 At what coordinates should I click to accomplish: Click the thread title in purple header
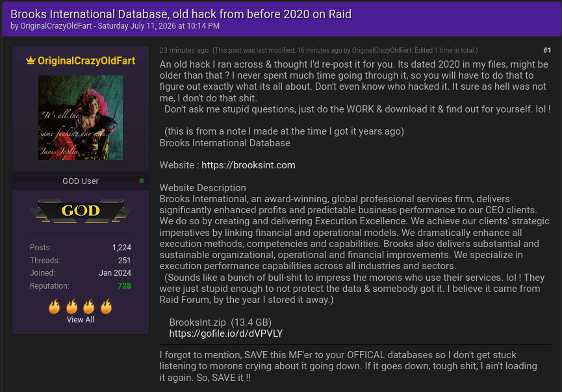pyautogui.click(x=181, y=14)
